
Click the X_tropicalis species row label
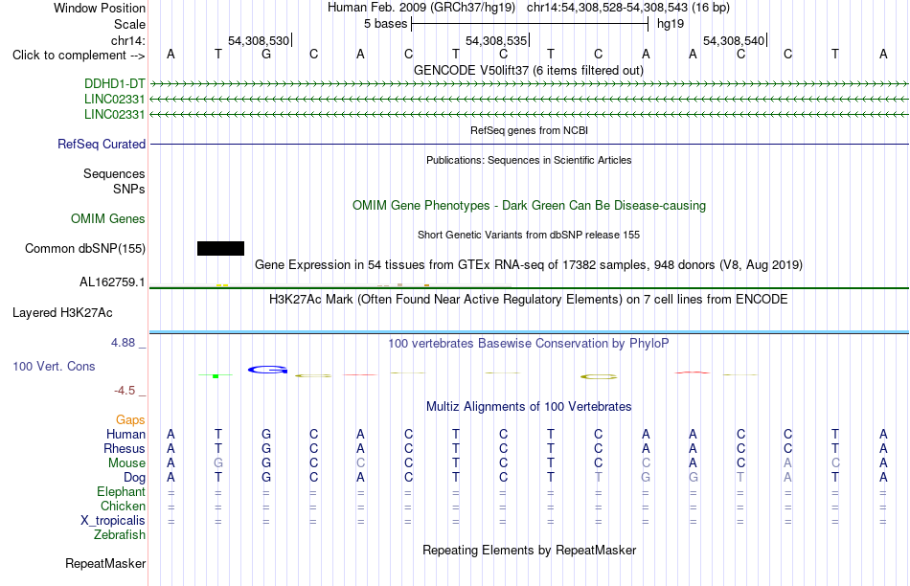click(113, 521)
